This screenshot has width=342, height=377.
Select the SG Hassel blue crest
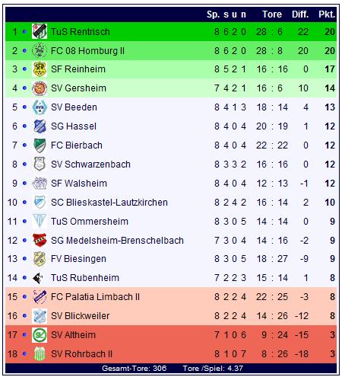40,126
